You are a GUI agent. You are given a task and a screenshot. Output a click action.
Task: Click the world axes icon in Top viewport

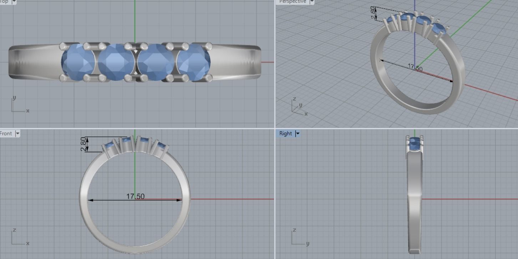pos(20,104)
